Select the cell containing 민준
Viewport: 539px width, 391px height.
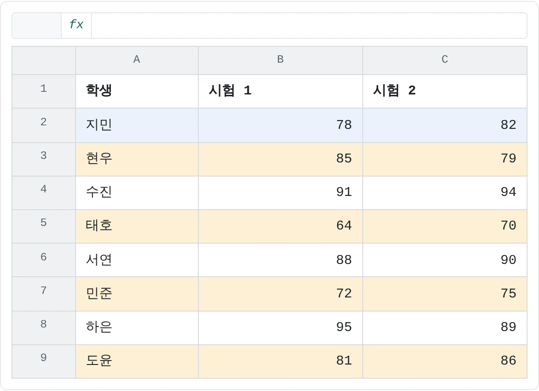137,294
